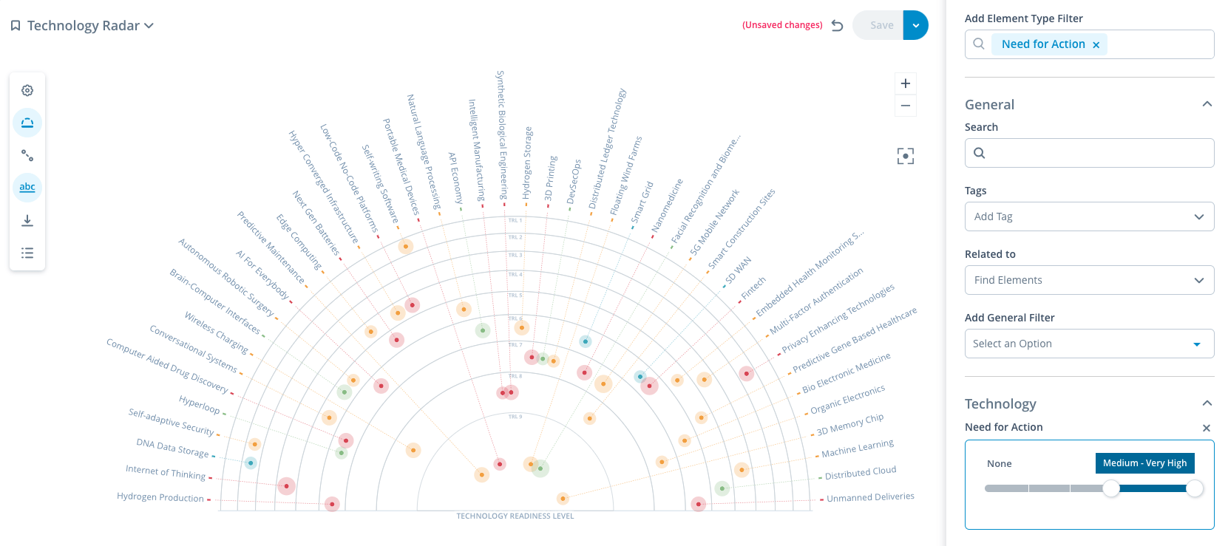The image size is (1228, 546).
Task: Click the DevSecOps label
Action: [574, 182]
